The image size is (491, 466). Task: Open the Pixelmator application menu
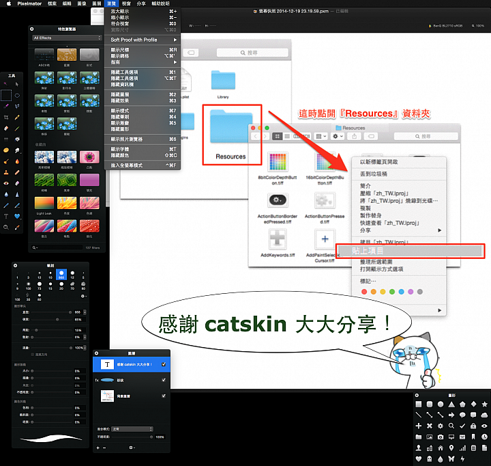[29, 3]
